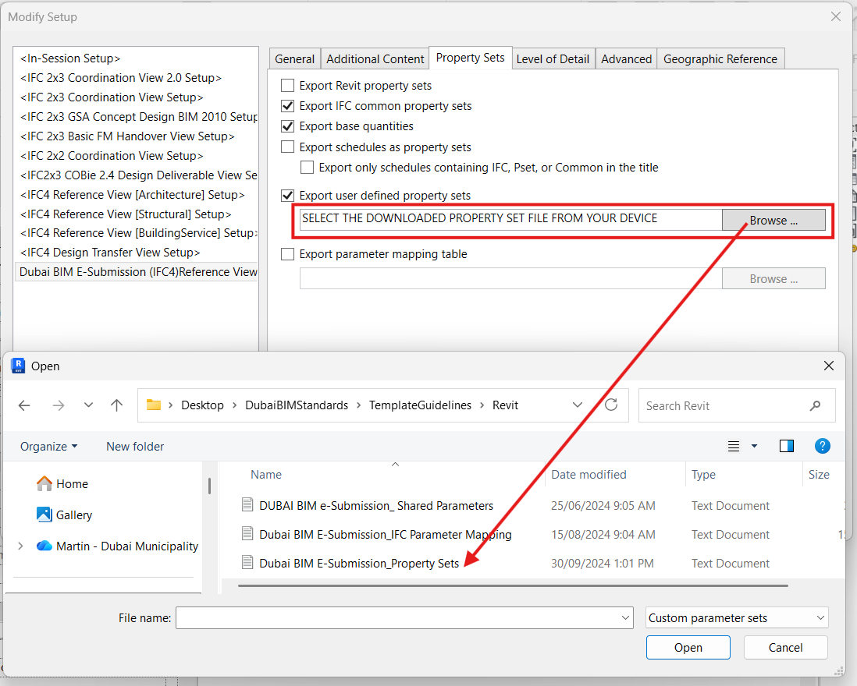Open Custom parameter sets file type dropdown
This screenshot has height=686, width=857.
pos(737,617)
